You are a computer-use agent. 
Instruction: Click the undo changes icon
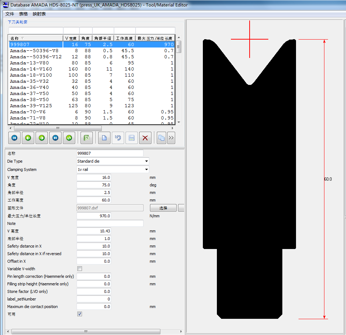[x=118, y=138]
